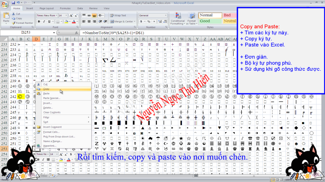
Task: Apply the Good cell style
Action: [210, 21]
